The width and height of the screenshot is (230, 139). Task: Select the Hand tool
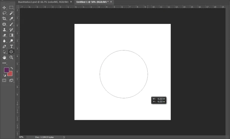point(4,57)
